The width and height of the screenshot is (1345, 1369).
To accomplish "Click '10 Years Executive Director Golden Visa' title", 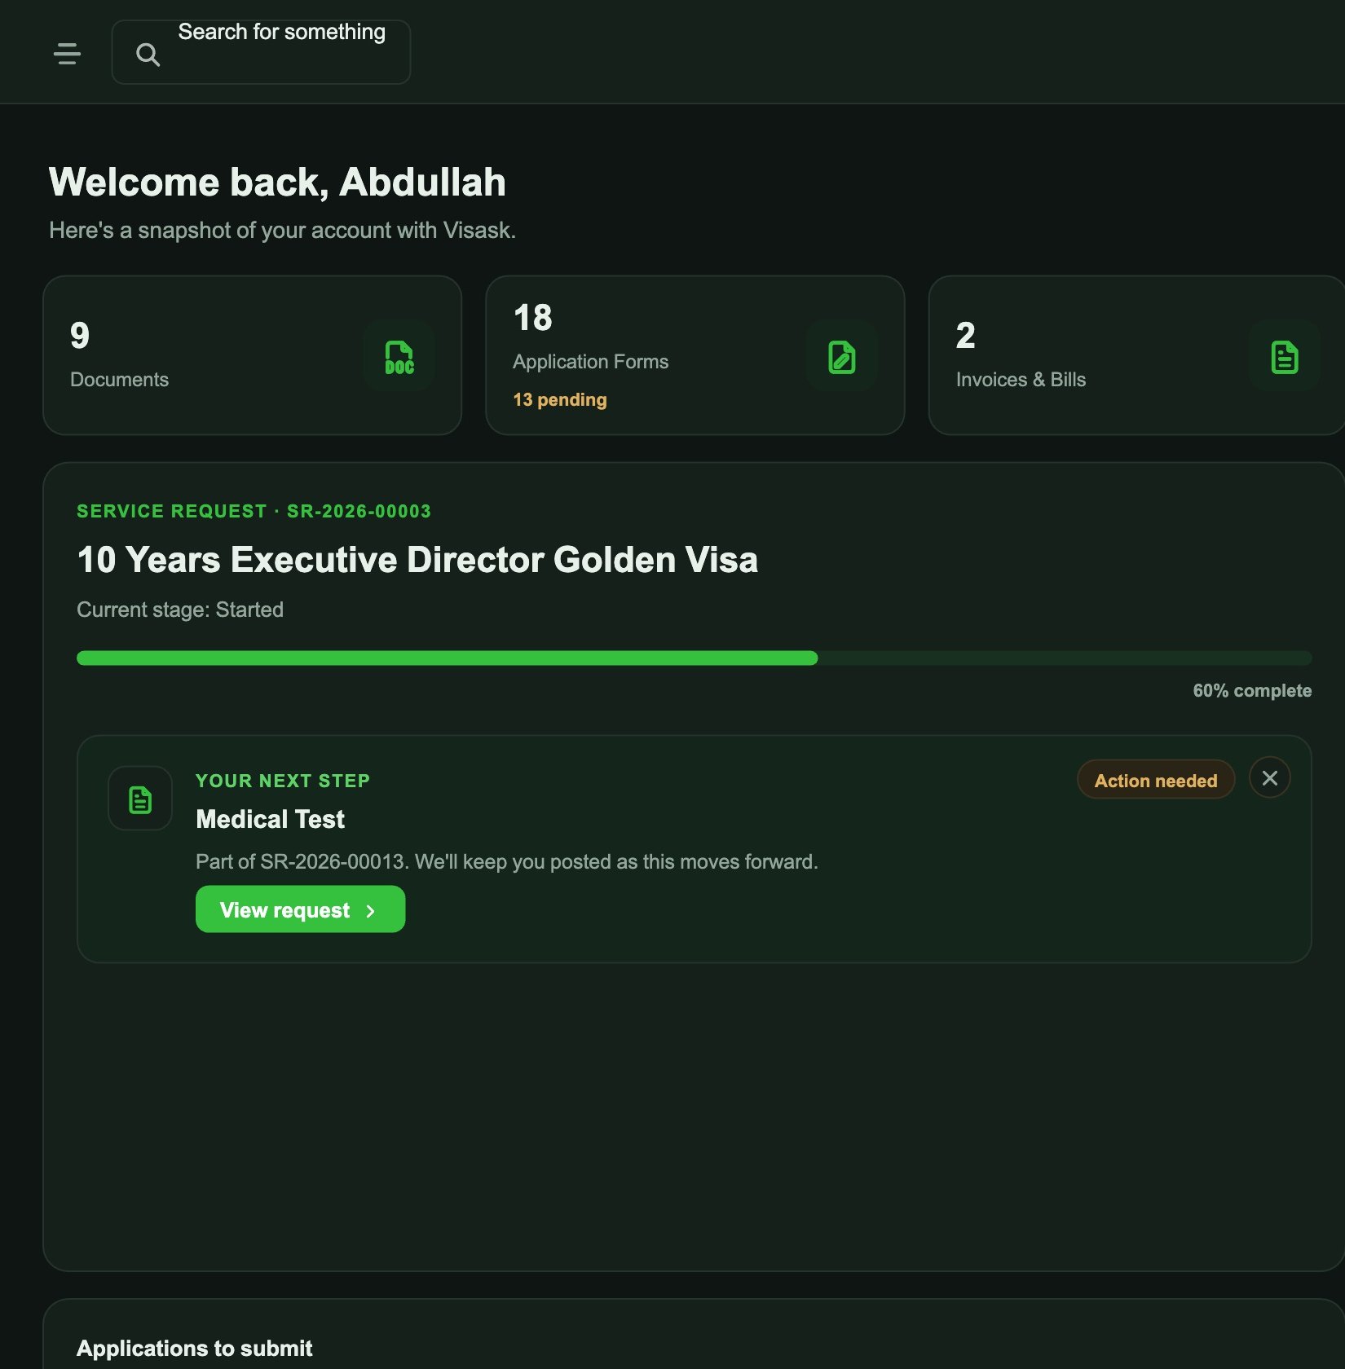I will pyautogui.click(x=417, y=560).
